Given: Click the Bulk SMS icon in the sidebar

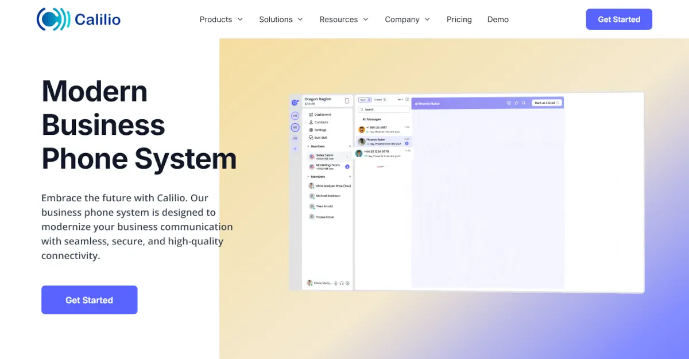Looking at the screenshot, I should tap(311, 138).
